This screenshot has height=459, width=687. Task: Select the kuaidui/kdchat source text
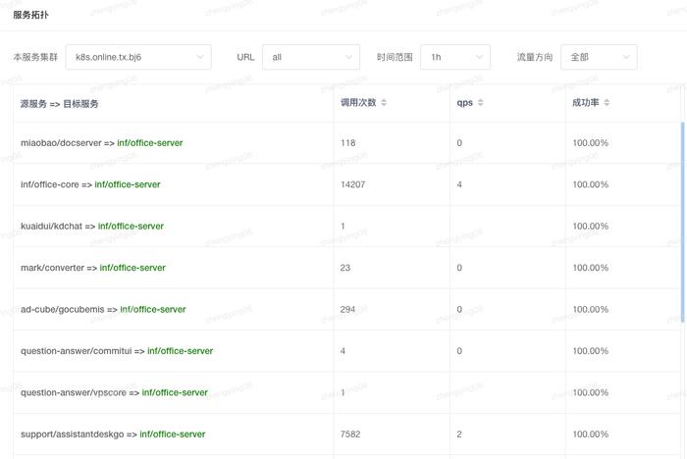click(x=51, y=226)
